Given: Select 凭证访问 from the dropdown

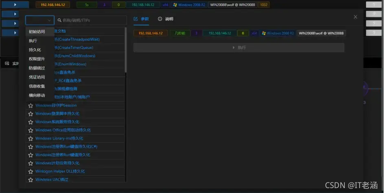Looking at the screenshot, I should click(40, 77).
